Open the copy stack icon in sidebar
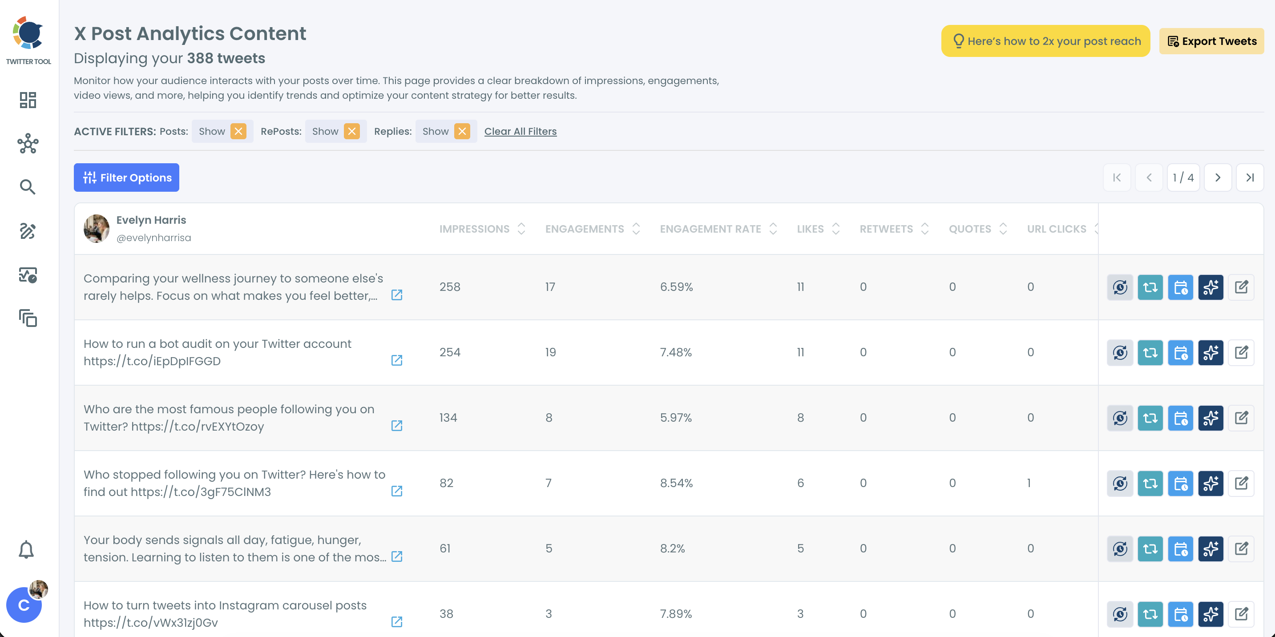Screen dimensions: 1275x637 point(28,318)
